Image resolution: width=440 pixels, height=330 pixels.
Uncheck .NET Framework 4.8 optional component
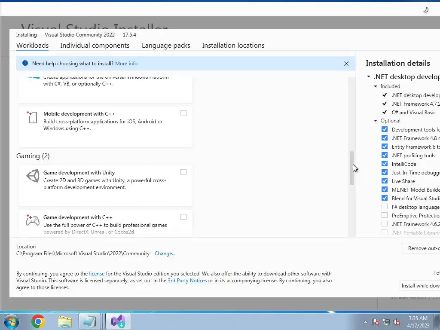[385, 138]
